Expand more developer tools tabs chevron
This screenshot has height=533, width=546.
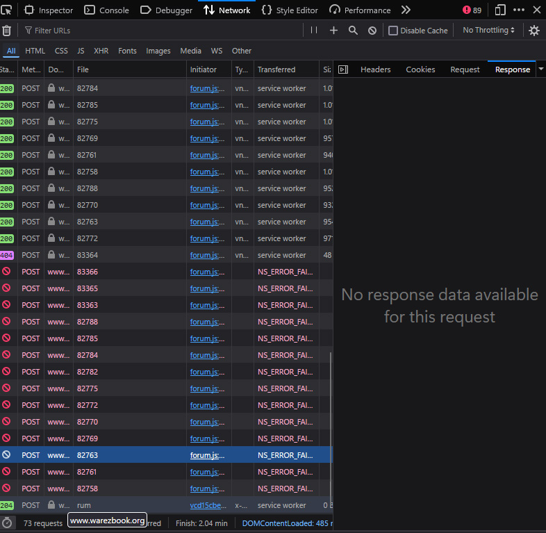[x=406, y=10]
